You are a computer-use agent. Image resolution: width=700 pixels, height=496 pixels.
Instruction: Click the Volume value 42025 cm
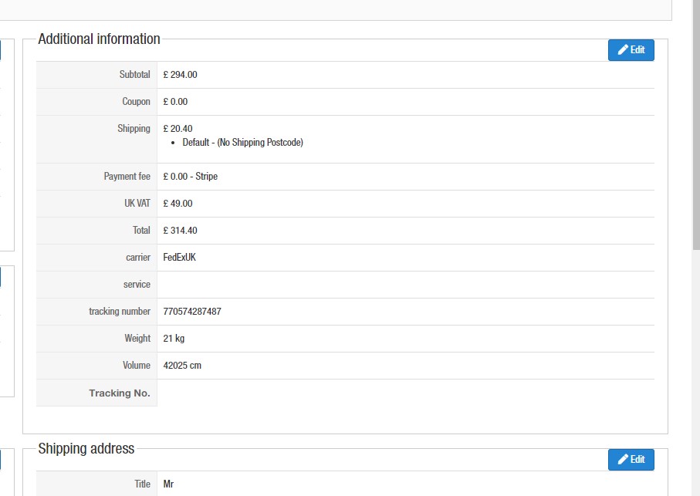point(182,366)
